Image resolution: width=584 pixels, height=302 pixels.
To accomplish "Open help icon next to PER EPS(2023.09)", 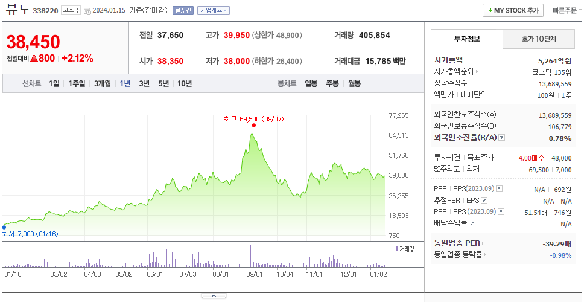I will point(500,188).
